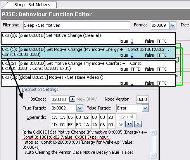This screenshot has height=160, width=190.
Task: Click description scrollbar down arrow
Action: click(154, 155)
